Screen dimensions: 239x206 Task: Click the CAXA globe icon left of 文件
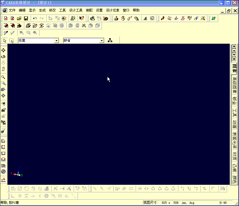click(5, 10)
